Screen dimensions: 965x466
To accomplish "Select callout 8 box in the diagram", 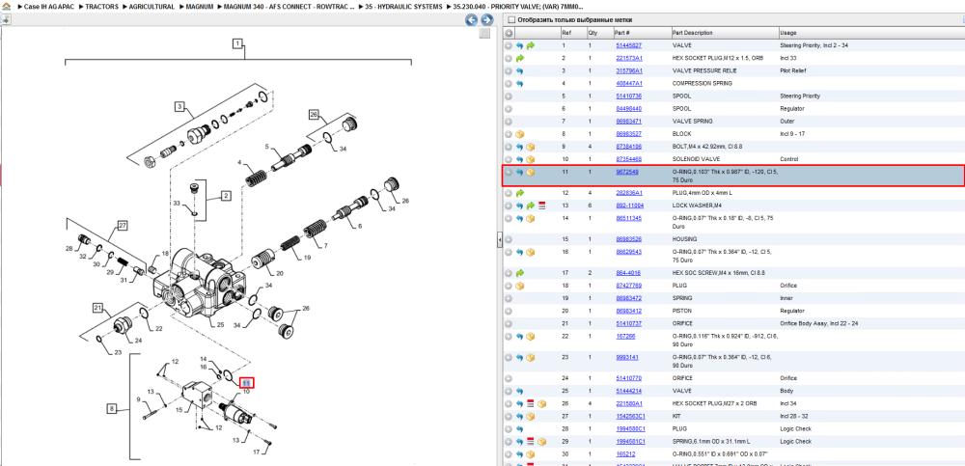I will click(x=111, y=408).
